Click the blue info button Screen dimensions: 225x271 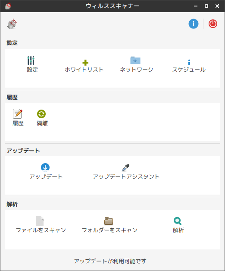[194, 24]
